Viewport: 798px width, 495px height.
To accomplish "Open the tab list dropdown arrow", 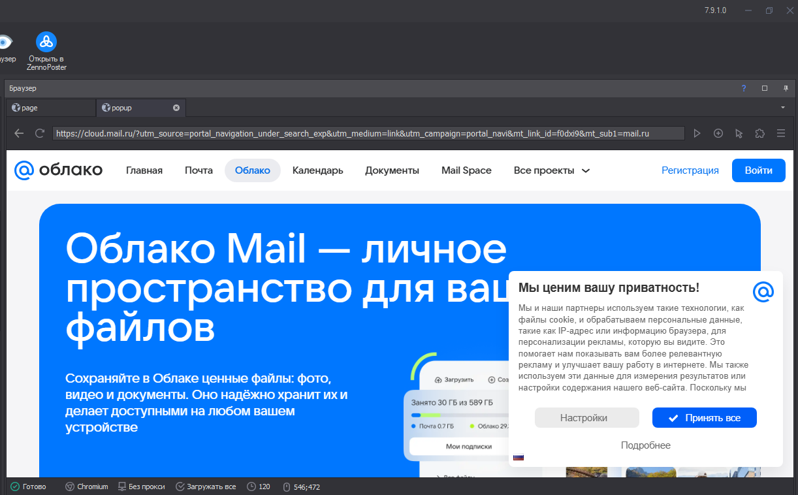I will (783, 108).
